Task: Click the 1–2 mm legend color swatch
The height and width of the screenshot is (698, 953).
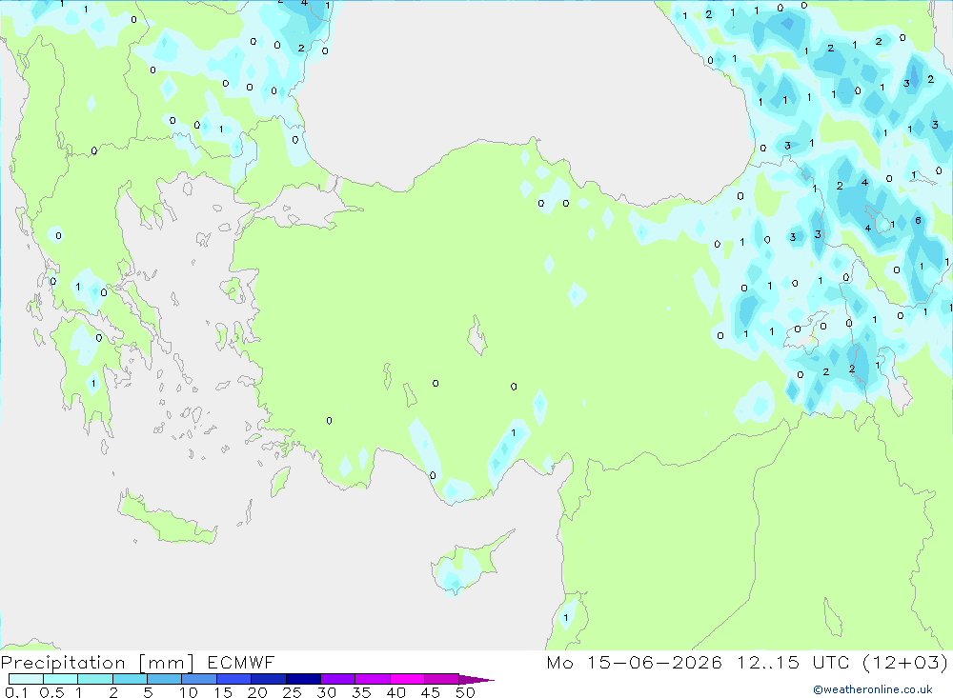Action: tap(95, 679)
